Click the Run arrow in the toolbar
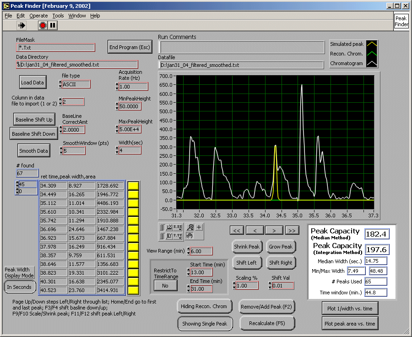The image size is (412, 337). coord(22,25)
